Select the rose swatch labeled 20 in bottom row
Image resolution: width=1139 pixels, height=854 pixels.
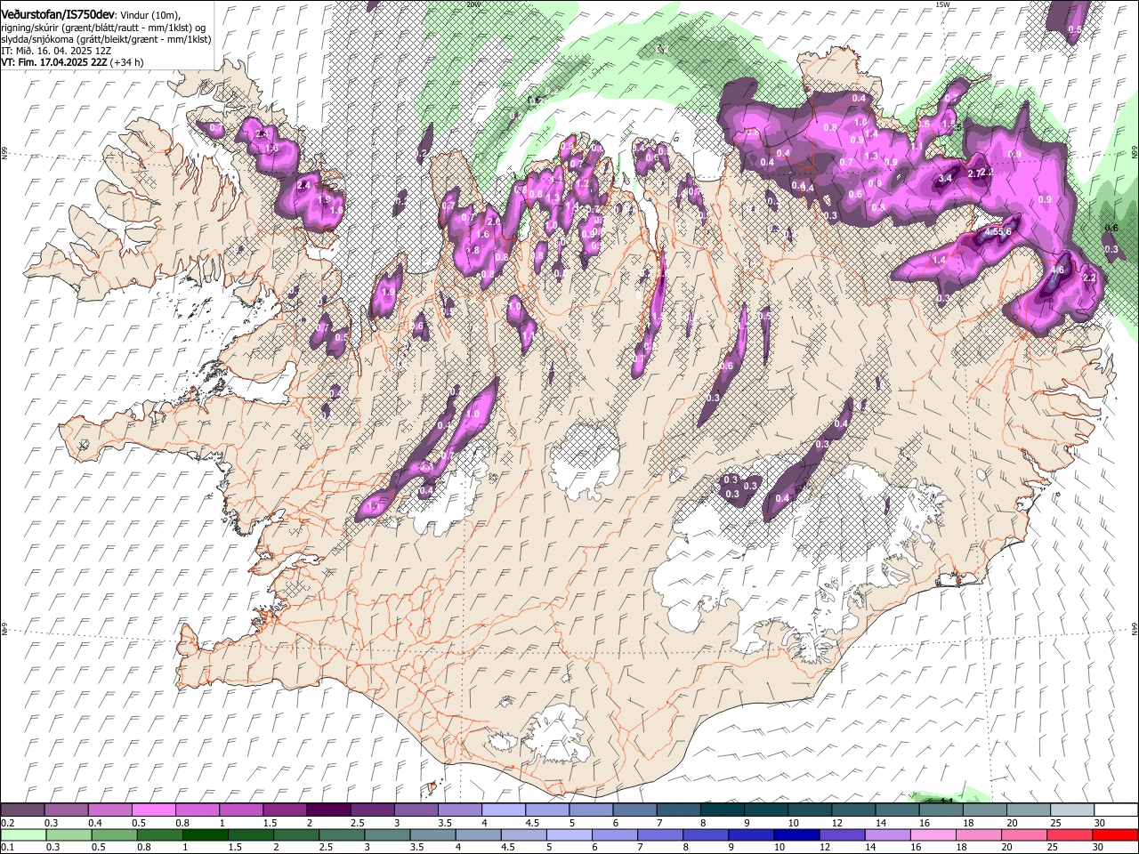pyautogui.click(x=1024, y=834)
